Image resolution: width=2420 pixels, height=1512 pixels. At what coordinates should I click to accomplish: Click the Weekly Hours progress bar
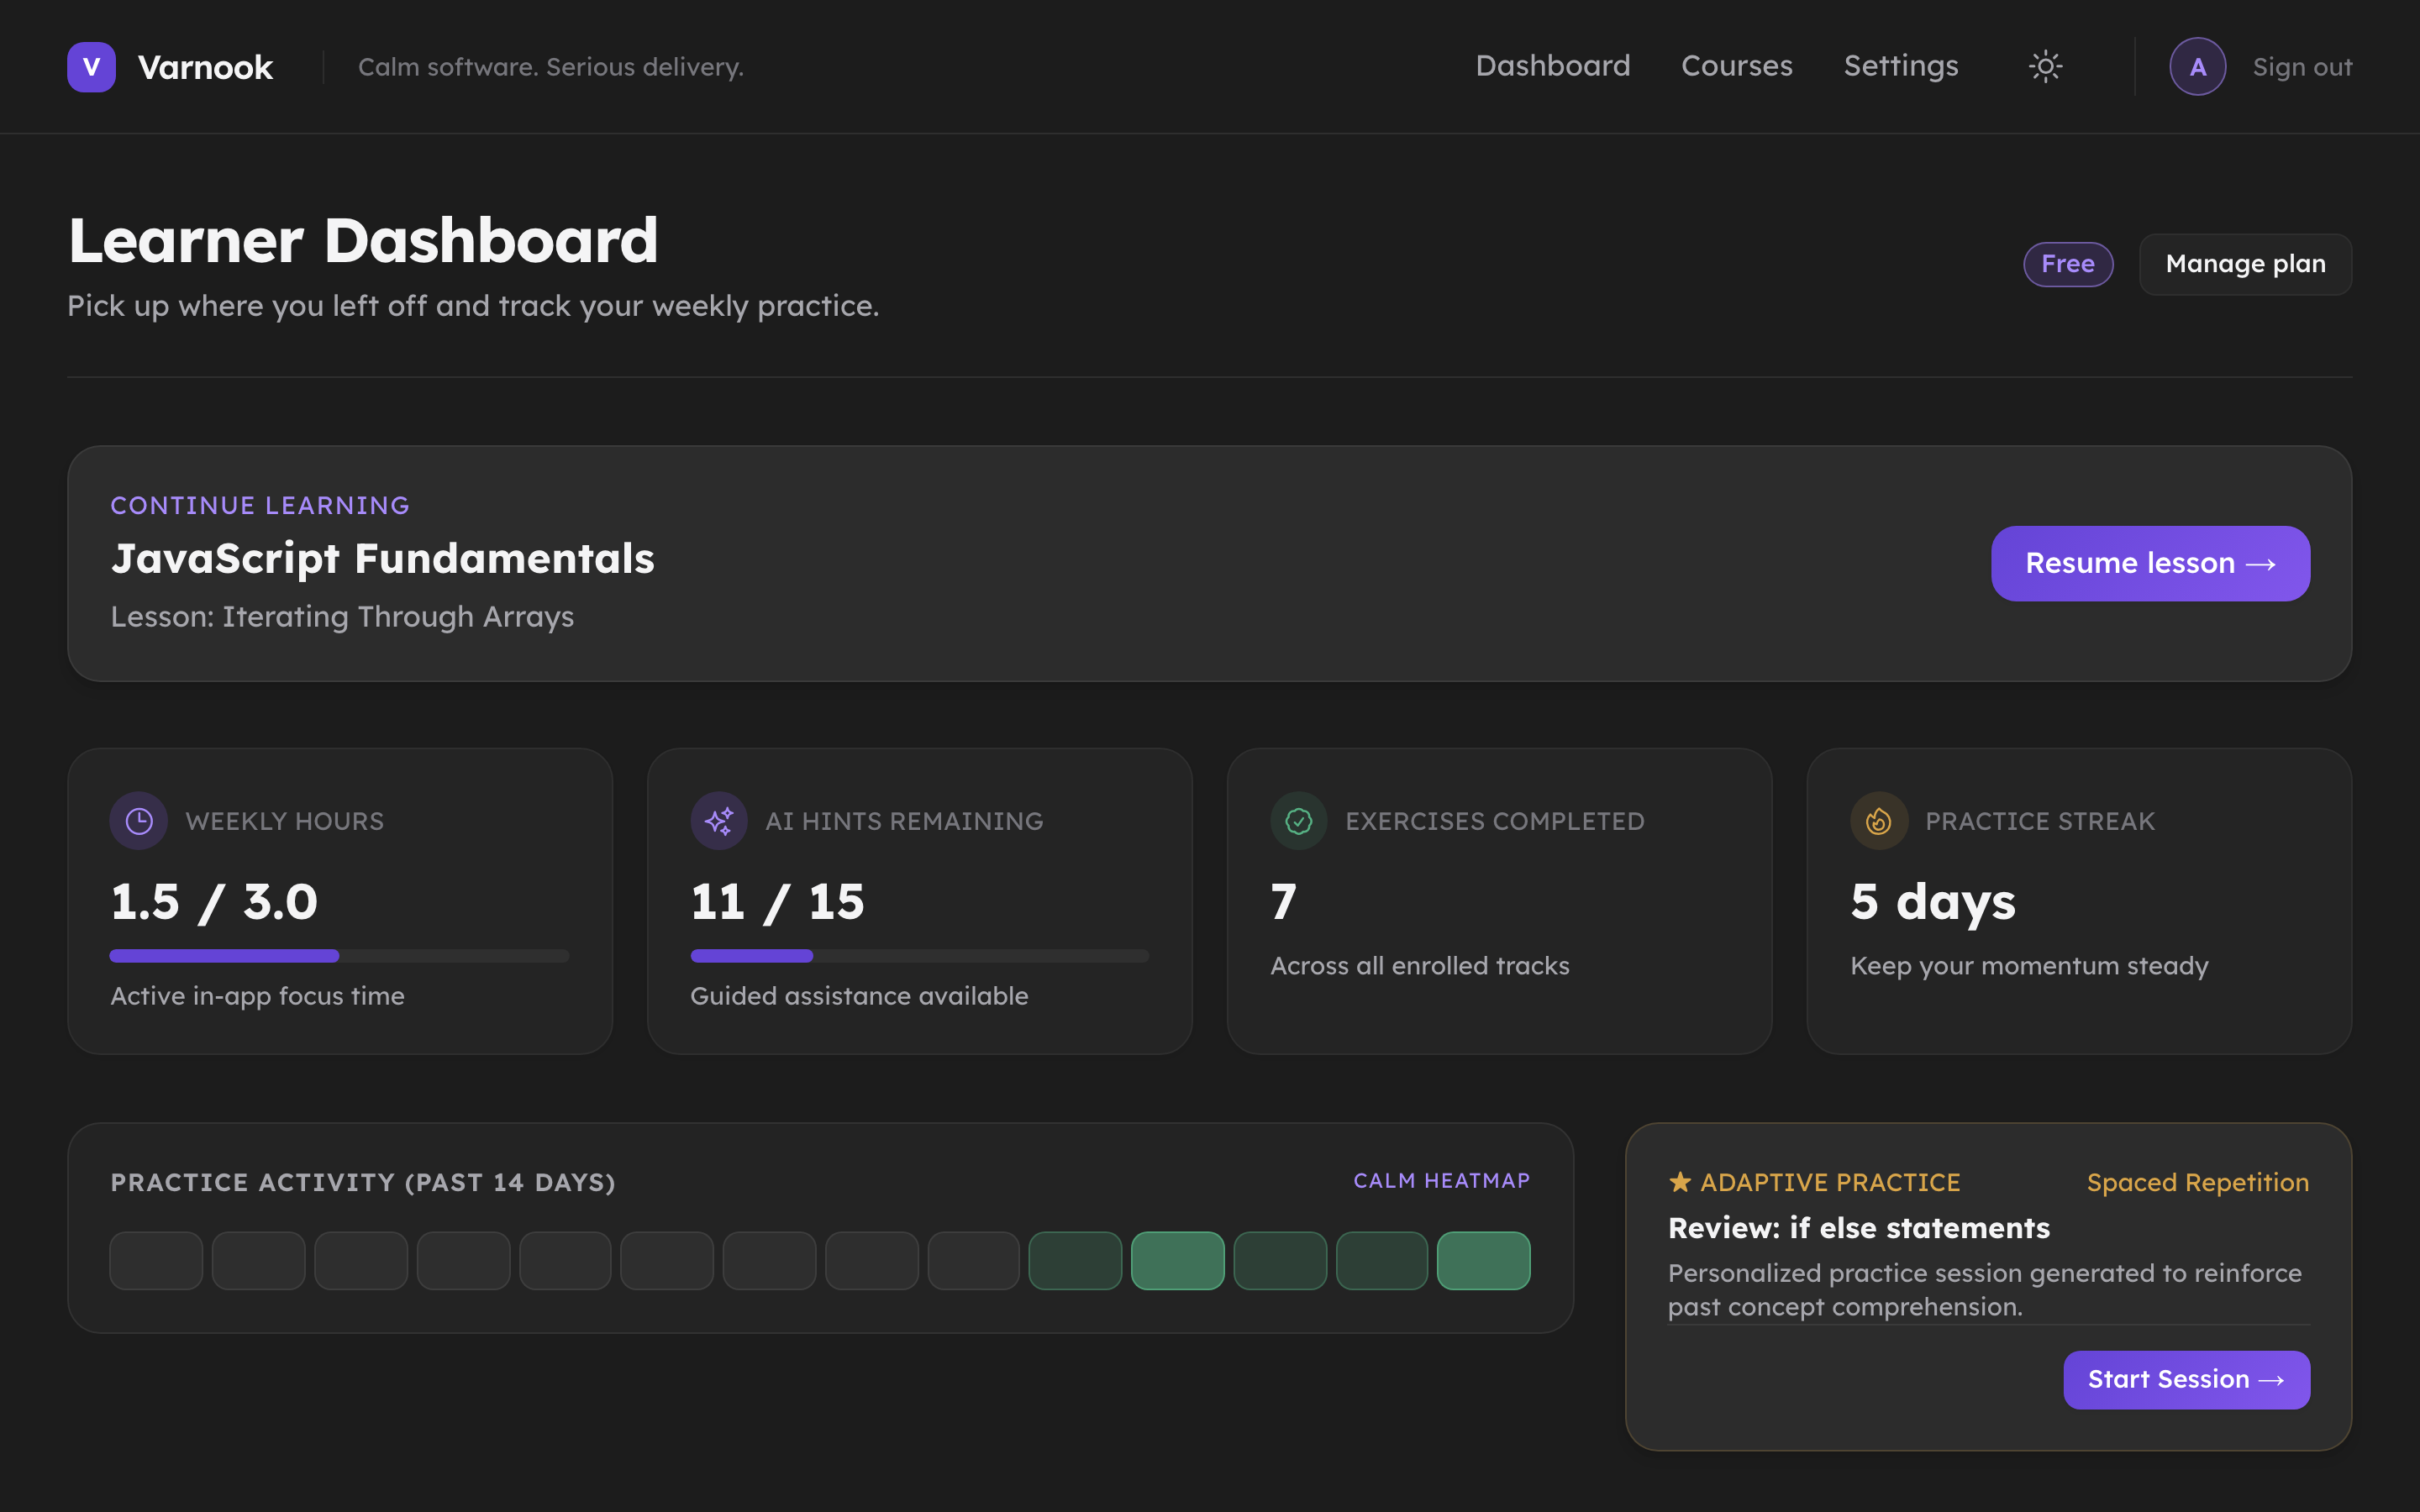339,956
